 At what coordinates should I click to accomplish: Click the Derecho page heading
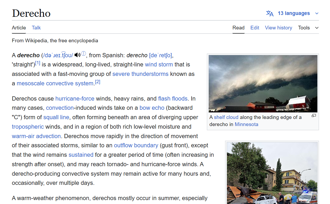tap(31, 13)
